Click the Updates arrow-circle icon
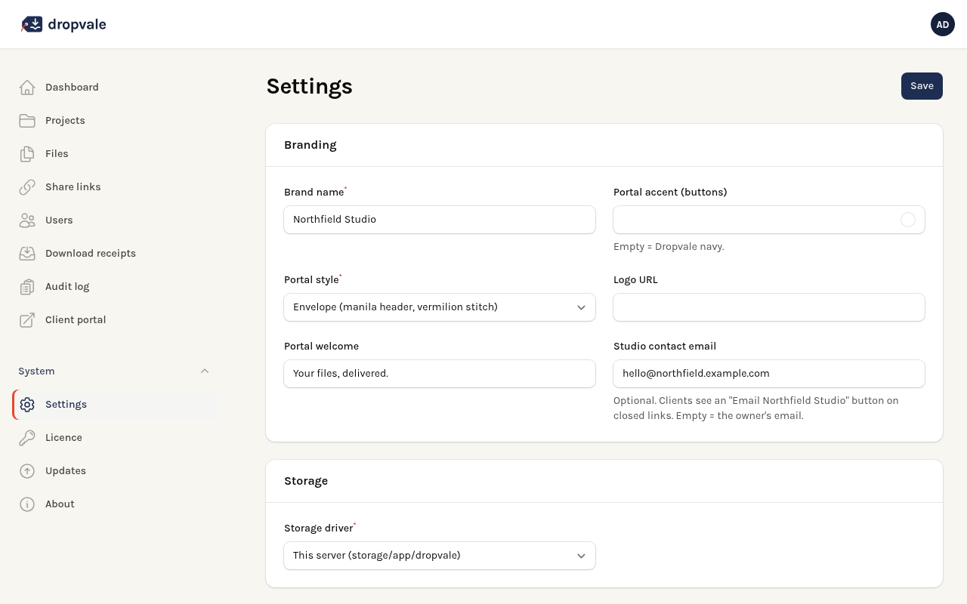 tap(27, 471)
